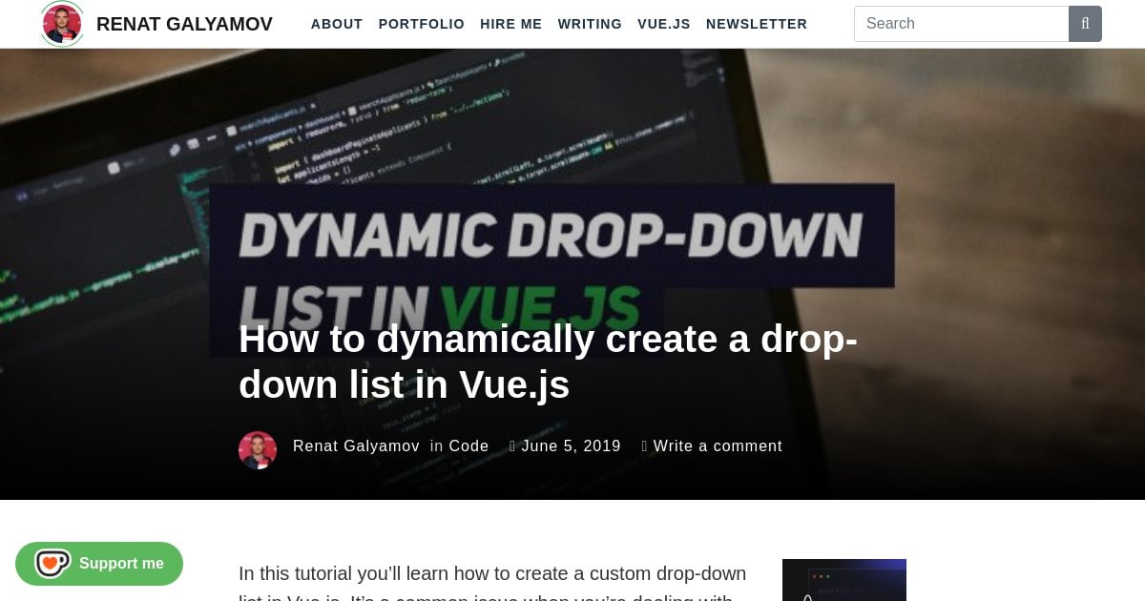
Task: Open the Hire Me page
Action: pyautogui.click(x=511, y=24)
